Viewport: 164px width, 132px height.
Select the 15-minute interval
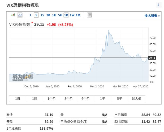(42, 15)
